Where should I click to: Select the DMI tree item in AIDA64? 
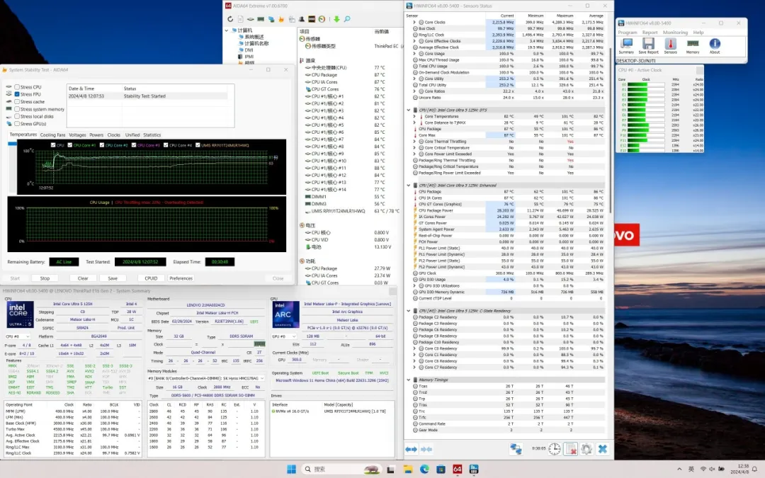pos(249,50)
